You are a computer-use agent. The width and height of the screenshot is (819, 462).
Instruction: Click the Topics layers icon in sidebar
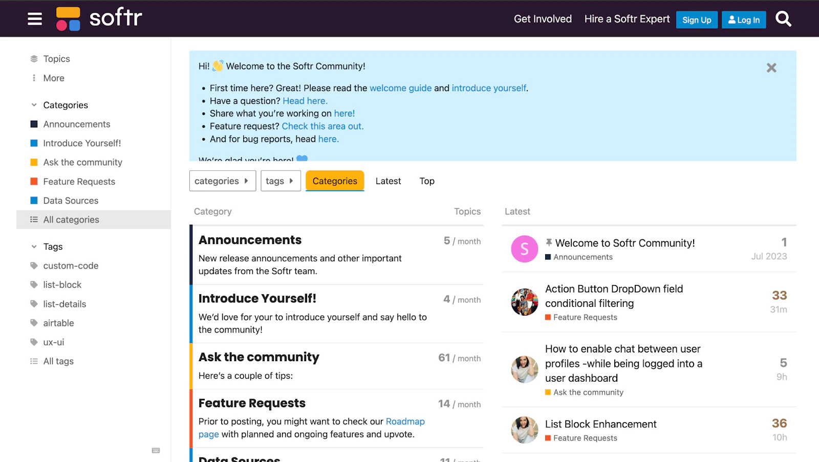click(34, 59)
